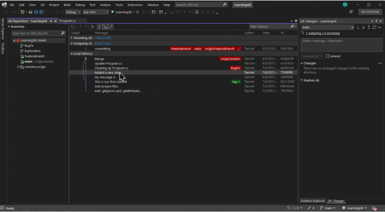Switch to the Program.cs tab
The width and height of the screenshot is (385, 212).
coord(68,21)
